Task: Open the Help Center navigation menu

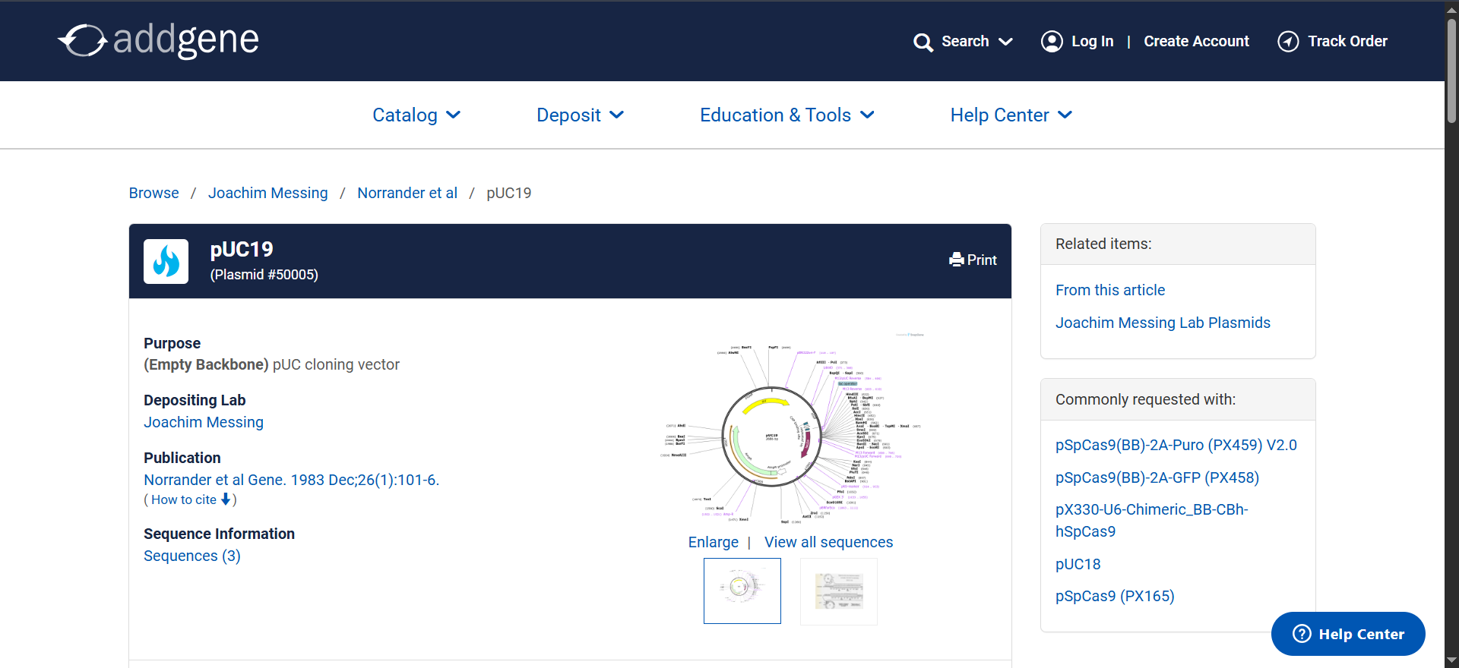Action: 1011,115
